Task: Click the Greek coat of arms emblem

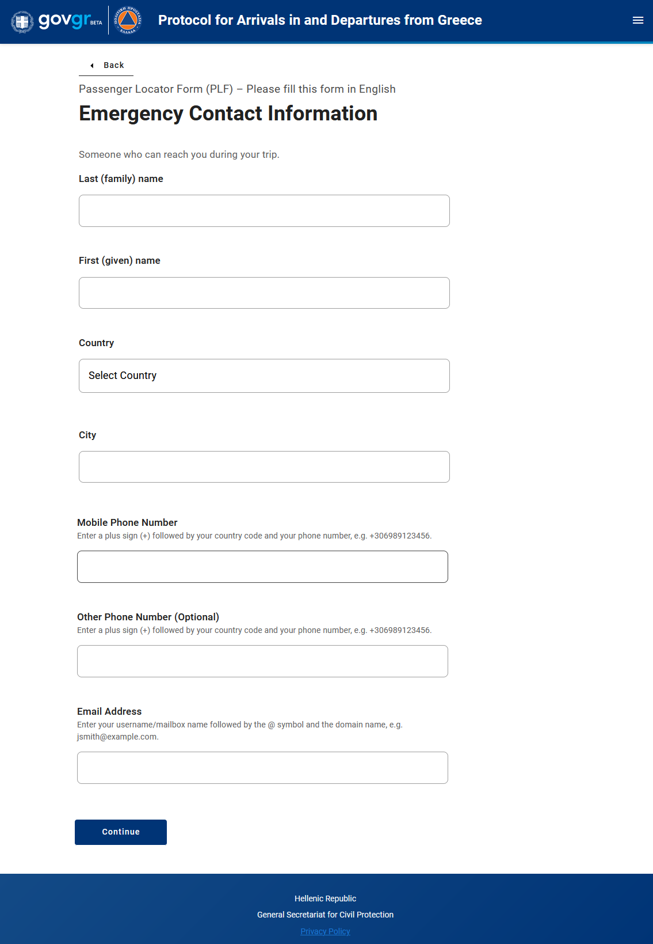Action: click(22, 21)
